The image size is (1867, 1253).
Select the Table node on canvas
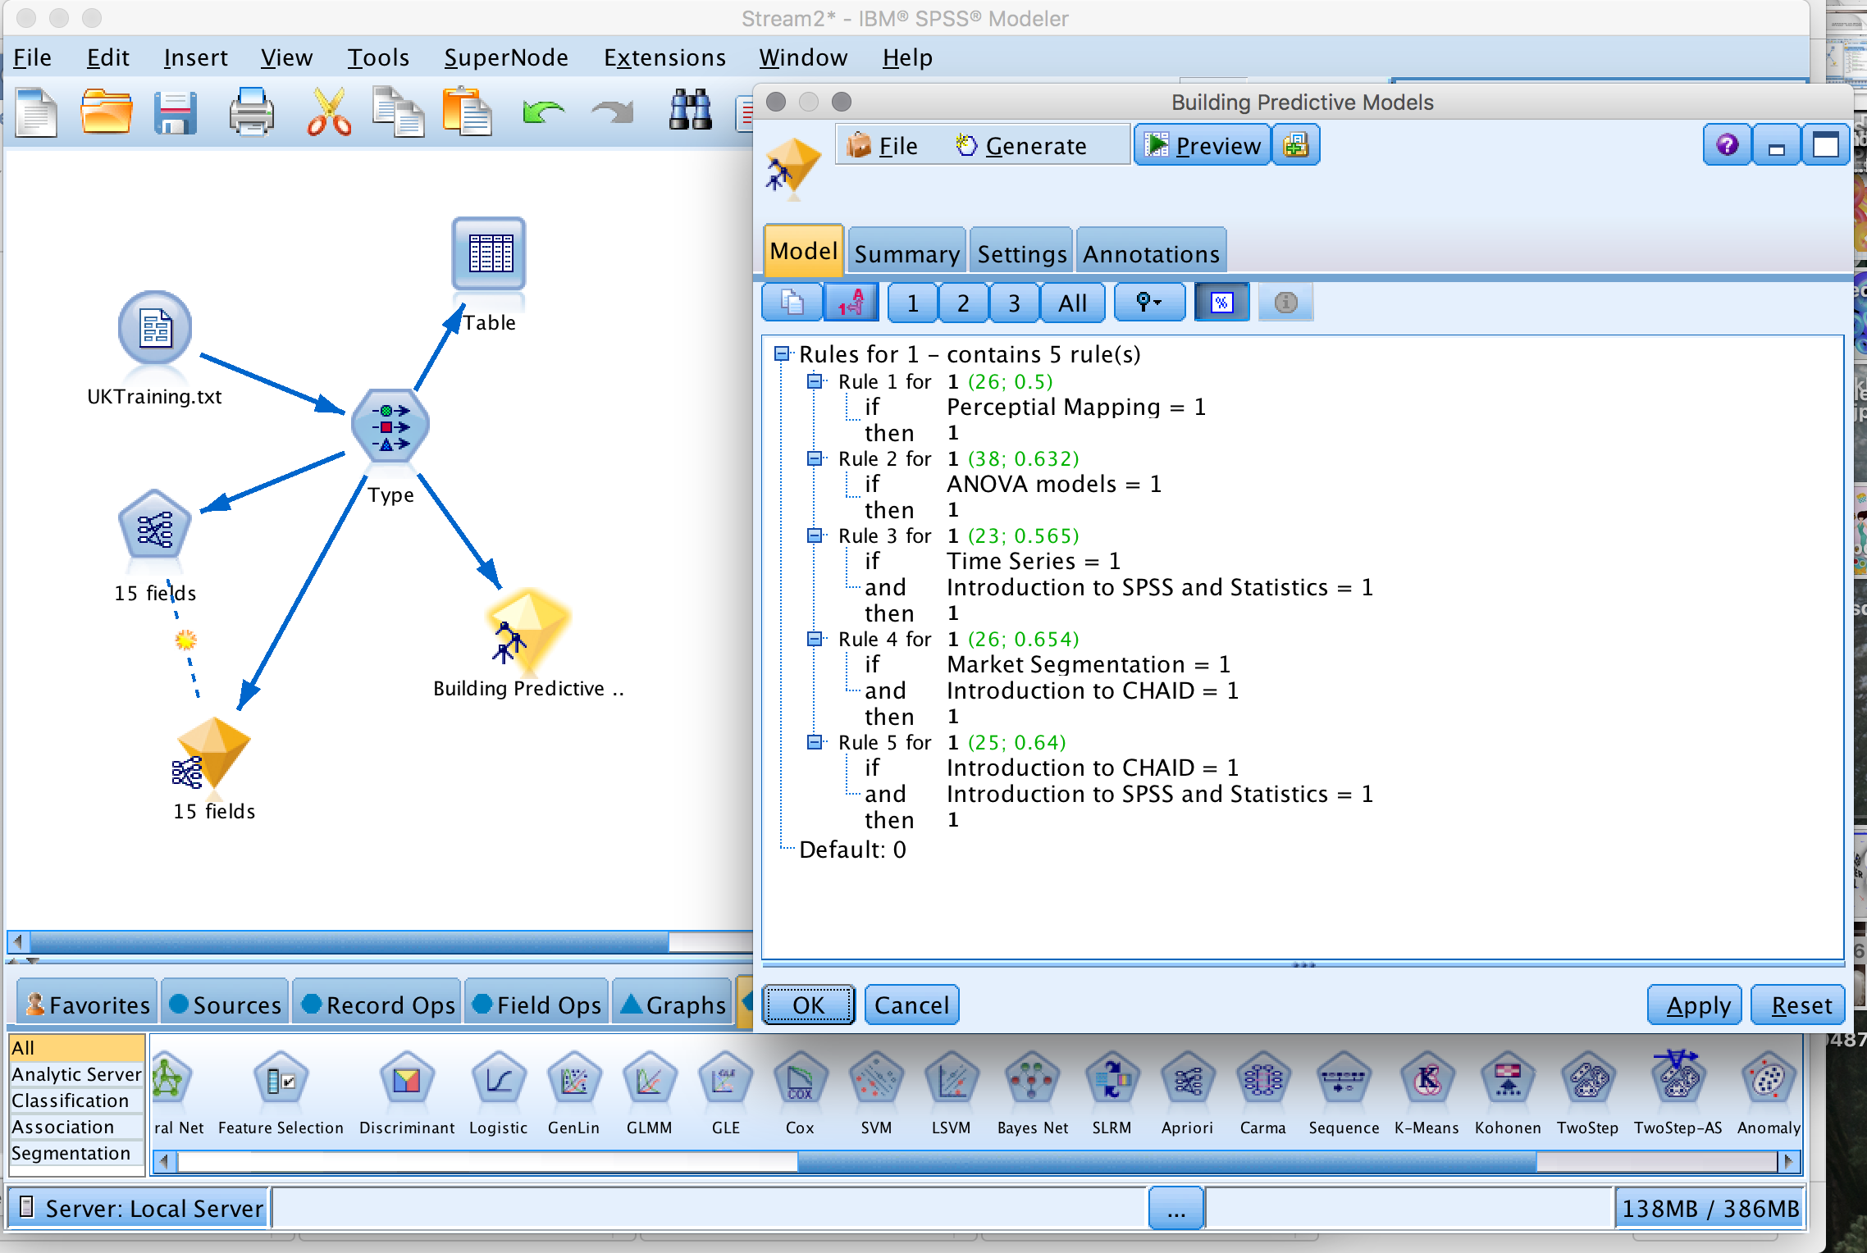point(489,254)
